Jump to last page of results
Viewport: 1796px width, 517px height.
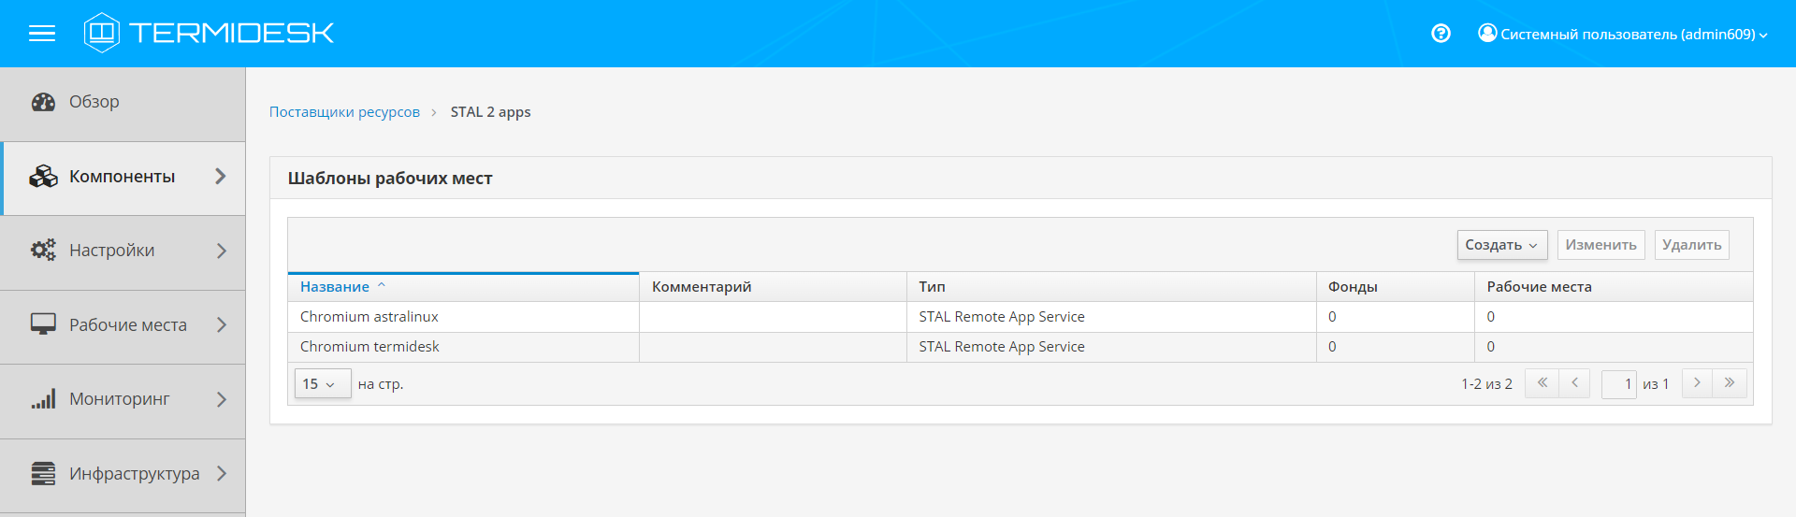[1730, 383]
